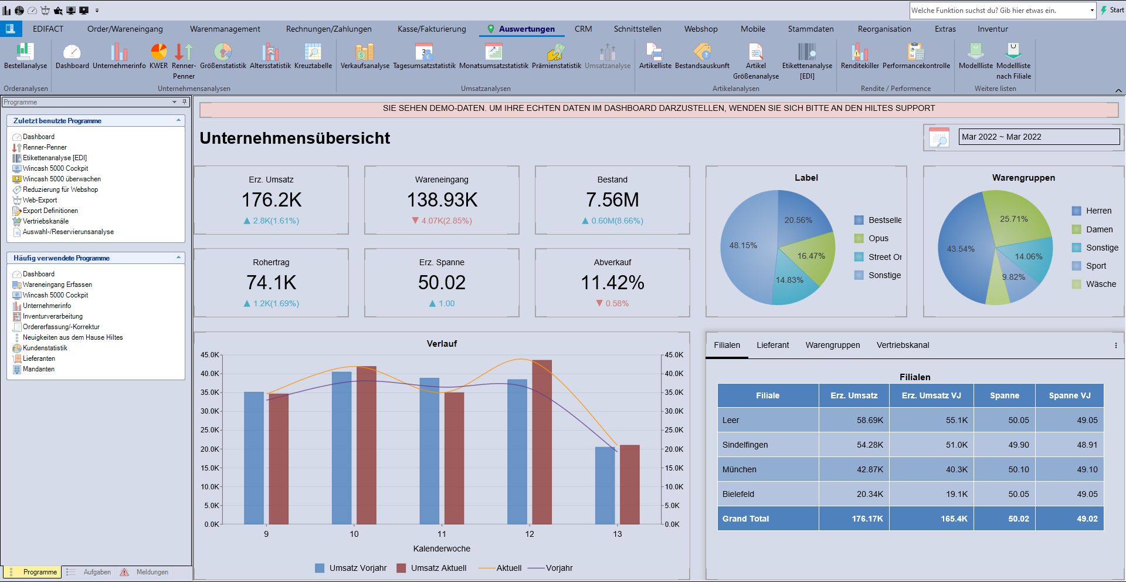Toggle the Umsatz Aktuell legend series
This screenshot has height=582, width=1126.
[x=402, y=568]
